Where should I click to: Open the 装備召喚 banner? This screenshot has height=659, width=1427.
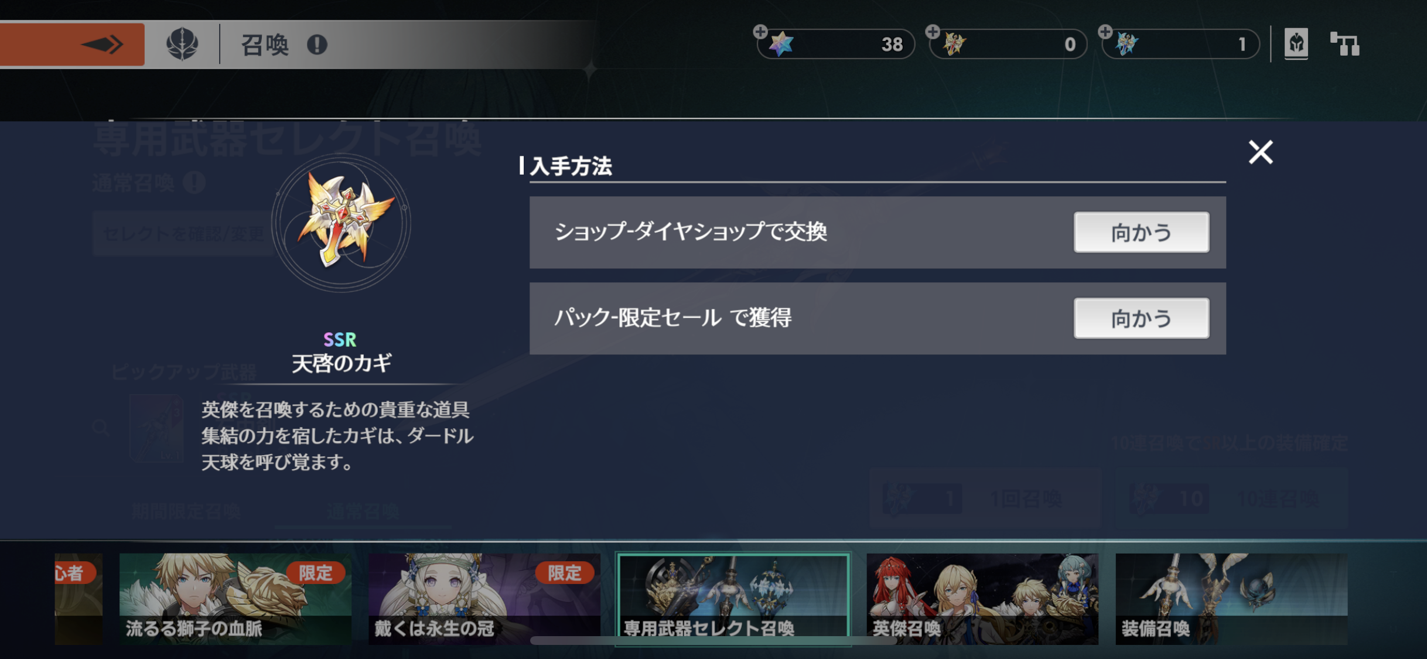[1231, 599]
